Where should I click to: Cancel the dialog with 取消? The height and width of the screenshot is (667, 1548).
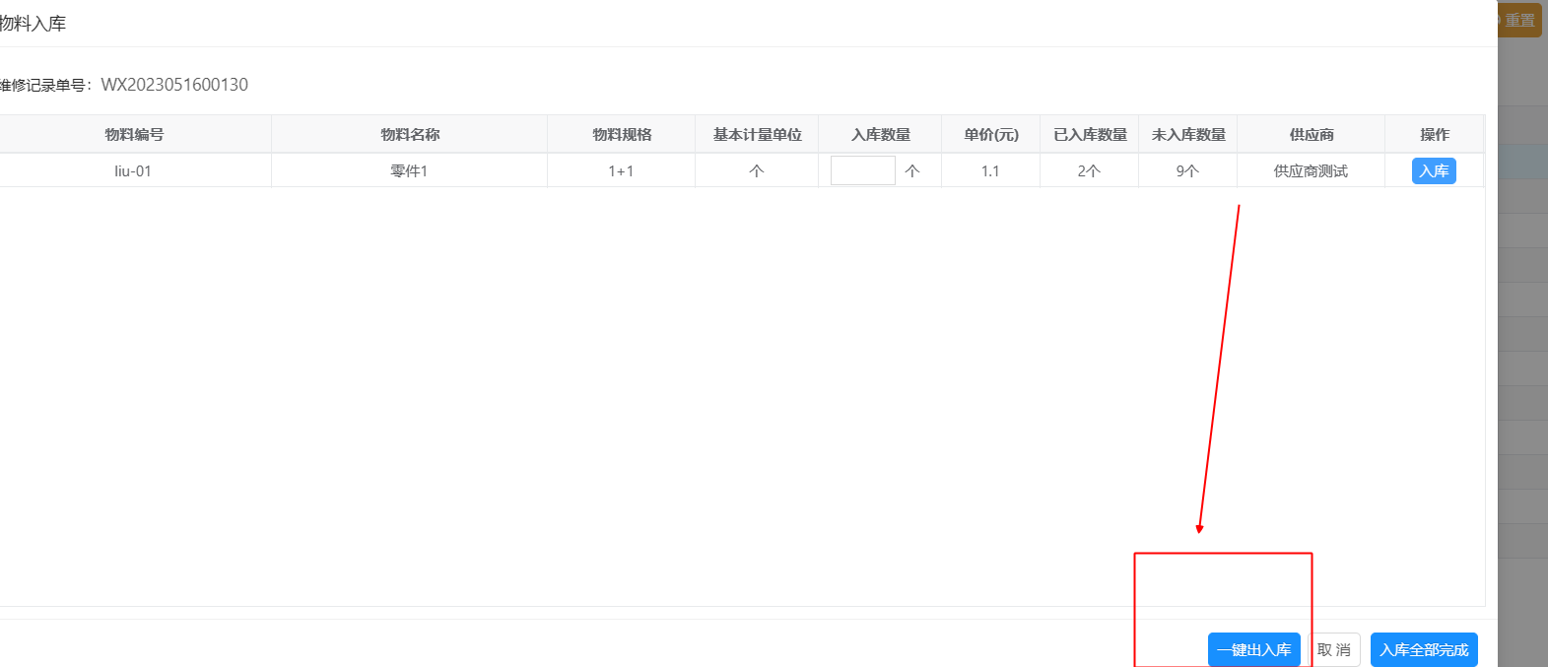(1334, 650)
